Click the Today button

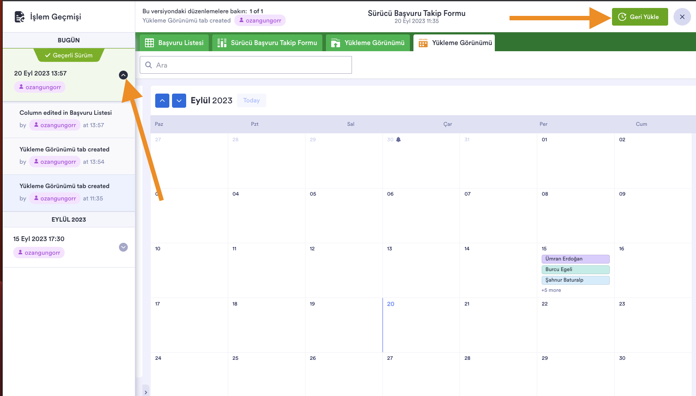point(251,101)
